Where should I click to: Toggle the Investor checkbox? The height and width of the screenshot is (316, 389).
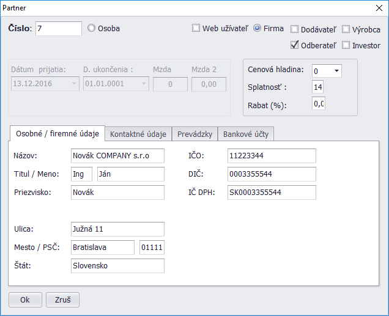pyautogui.click(x=346, y=45)
